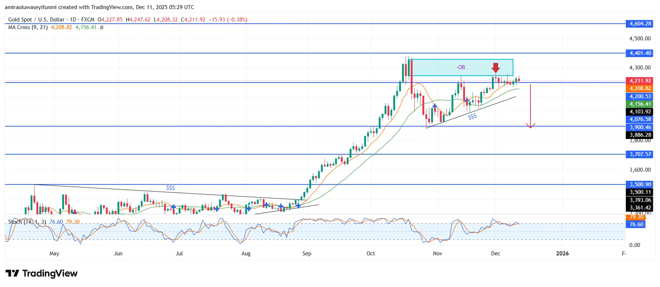Image resolution: width=660 pixels, height=287 pixels.
Task: Click the Oct label on the time axis
Action: (x=370, y=254)
